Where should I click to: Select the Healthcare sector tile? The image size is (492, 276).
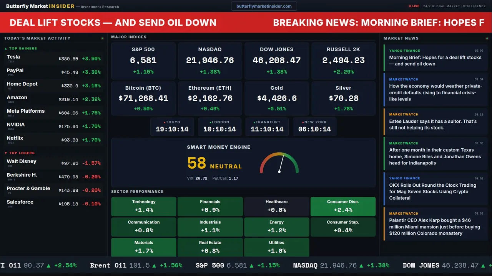click(x=276, y=206)
